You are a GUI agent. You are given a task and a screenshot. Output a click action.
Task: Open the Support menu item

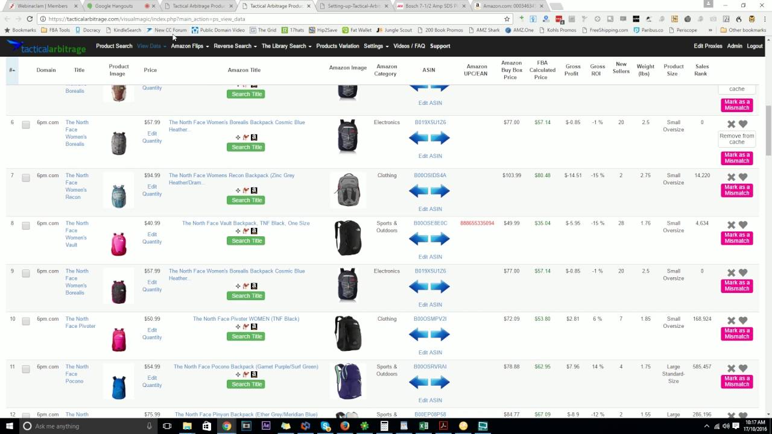440,46
